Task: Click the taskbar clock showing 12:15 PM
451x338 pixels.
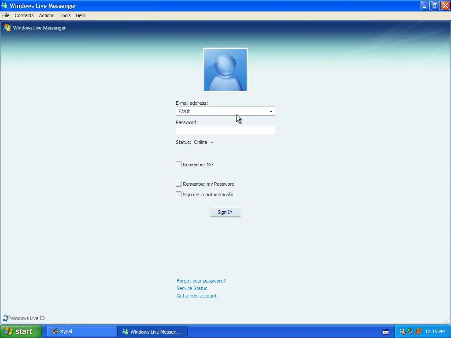Action: [435, 331]
